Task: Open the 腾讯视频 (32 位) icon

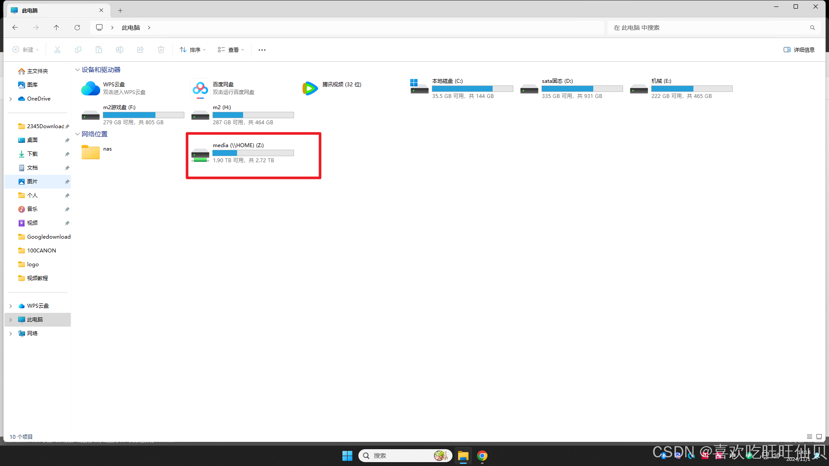Action: [310, 88]
